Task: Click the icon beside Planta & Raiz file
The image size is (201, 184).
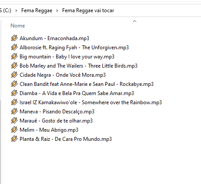Action: tap(14, 139)
